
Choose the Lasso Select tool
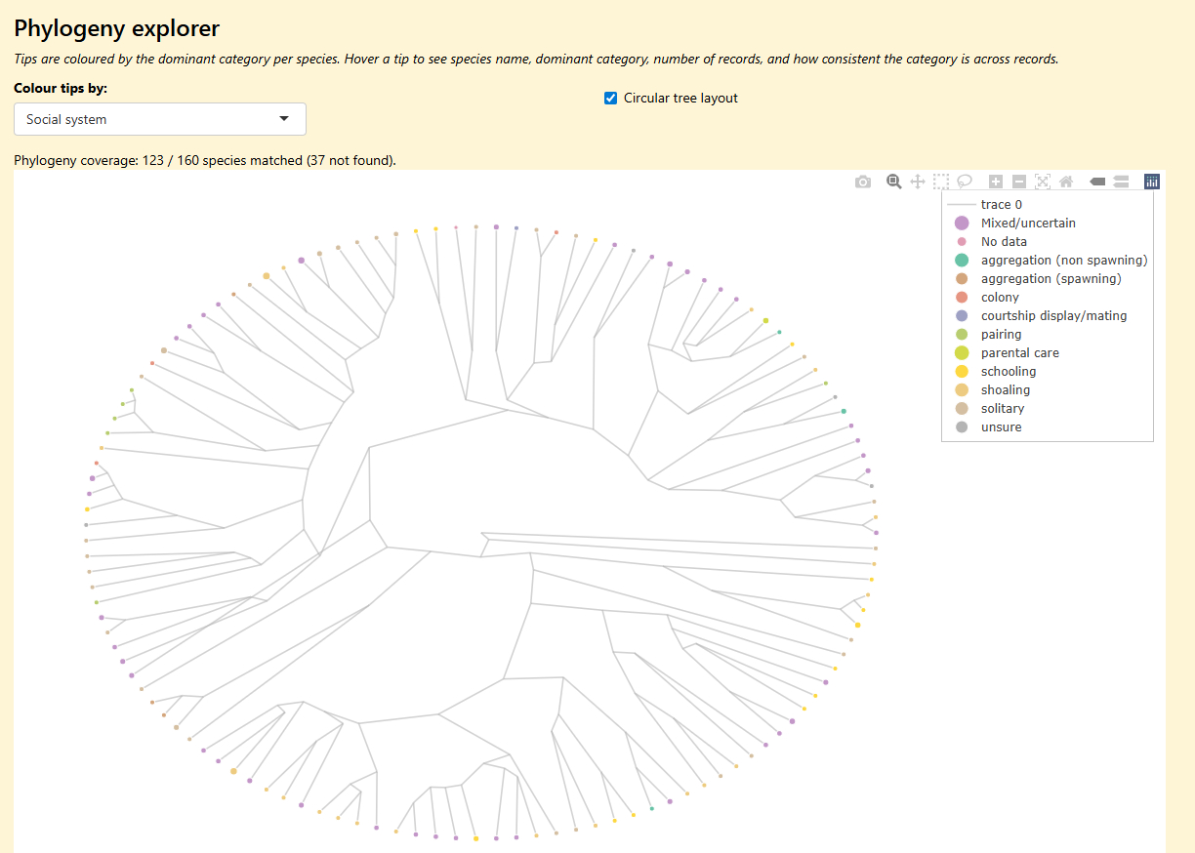click(965, 182)
